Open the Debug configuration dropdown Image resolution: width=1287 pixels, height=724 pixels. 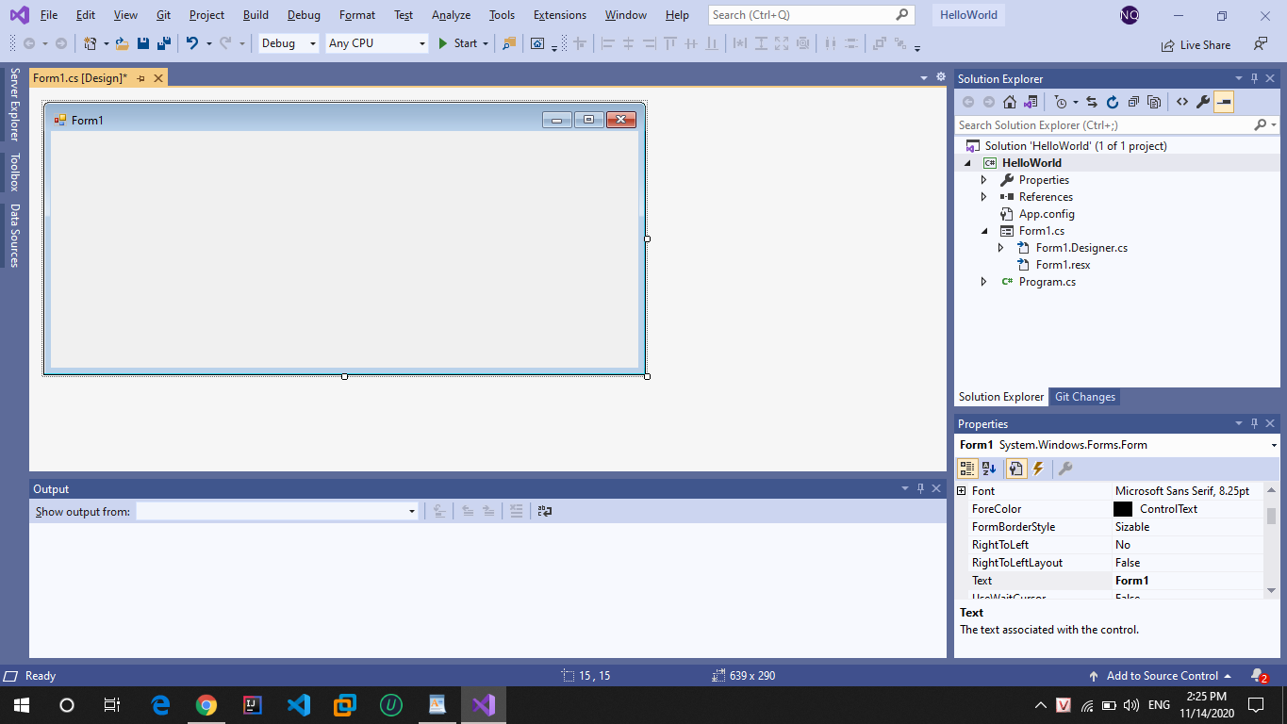pyautogui.click(x=289, y=43)
